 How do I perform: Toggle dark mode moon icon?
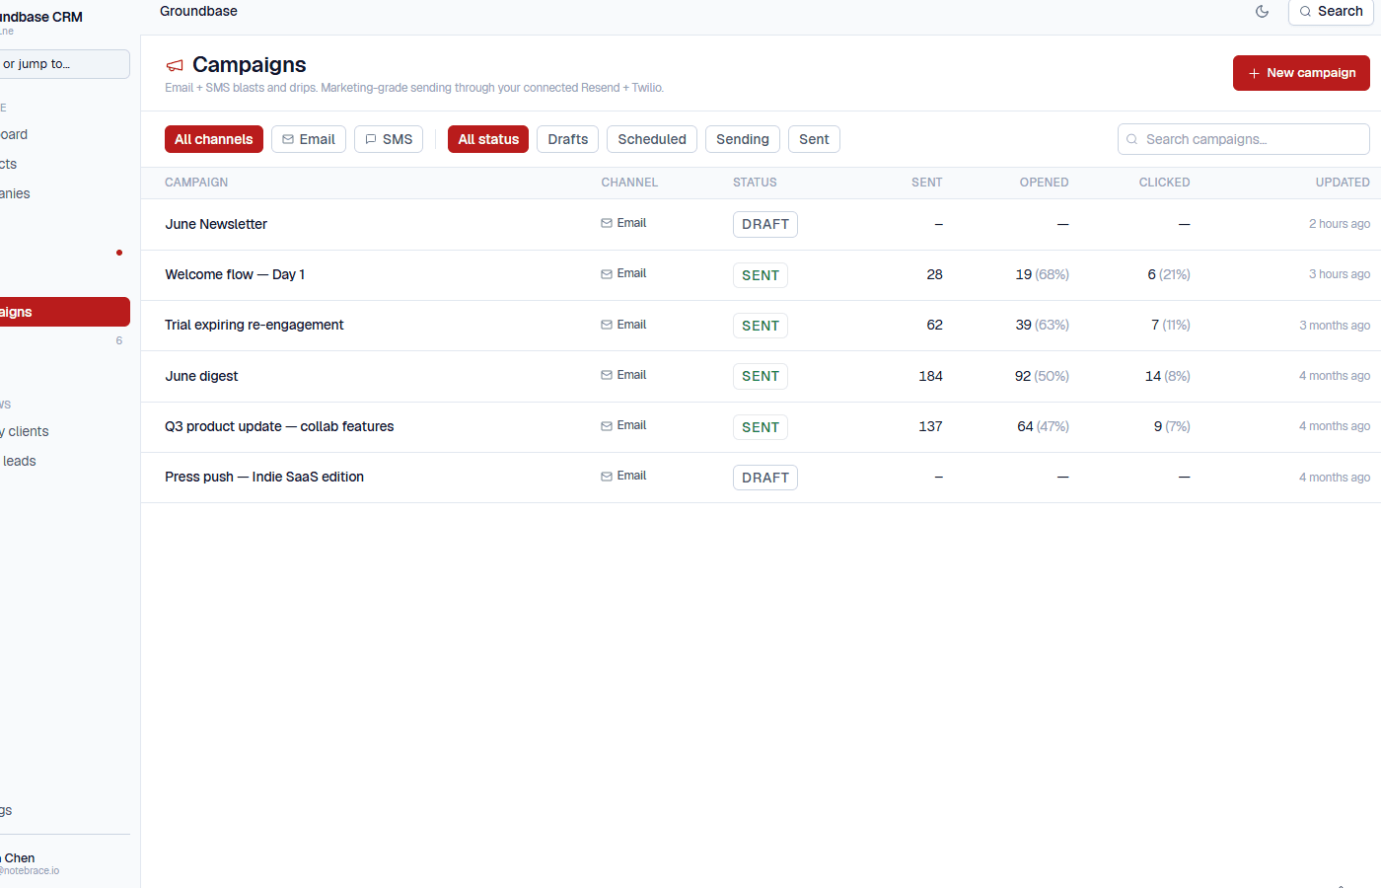tap(1262, 12)
